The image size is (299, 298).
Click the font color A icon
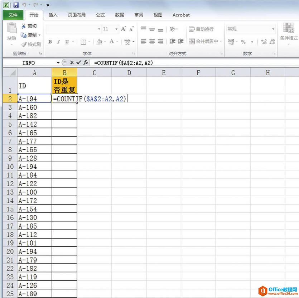pos(112,42)
